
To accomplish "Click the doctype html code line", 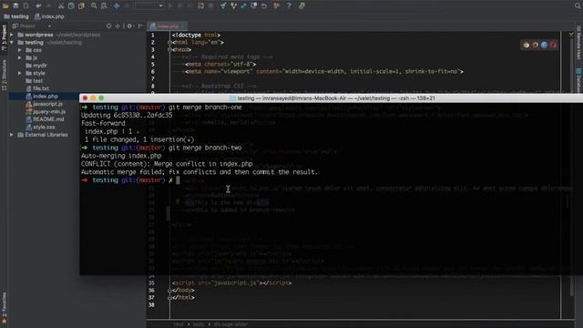I will click(196, 35).
